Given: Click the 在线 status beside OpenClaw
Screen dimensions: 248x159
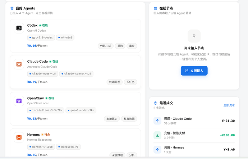Looking at the screenshot, I should pyautogui.click(x=50, y=98).
